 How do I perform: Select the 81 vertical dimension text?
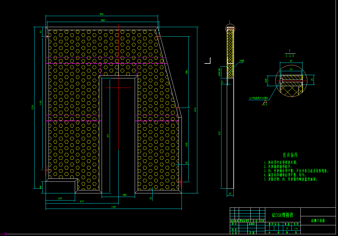pyautogui.click(x=41, y=32)
